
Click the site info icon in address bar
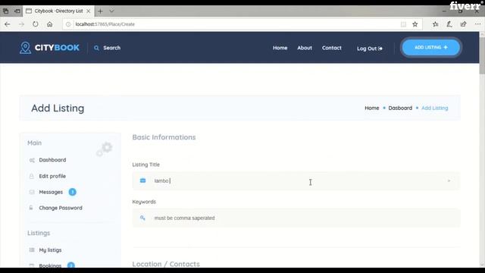click(x=68, y=24)
